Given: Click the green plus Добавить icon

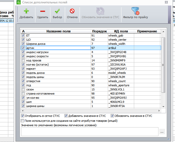Looking at the screenshot, I should pos(26,11).
